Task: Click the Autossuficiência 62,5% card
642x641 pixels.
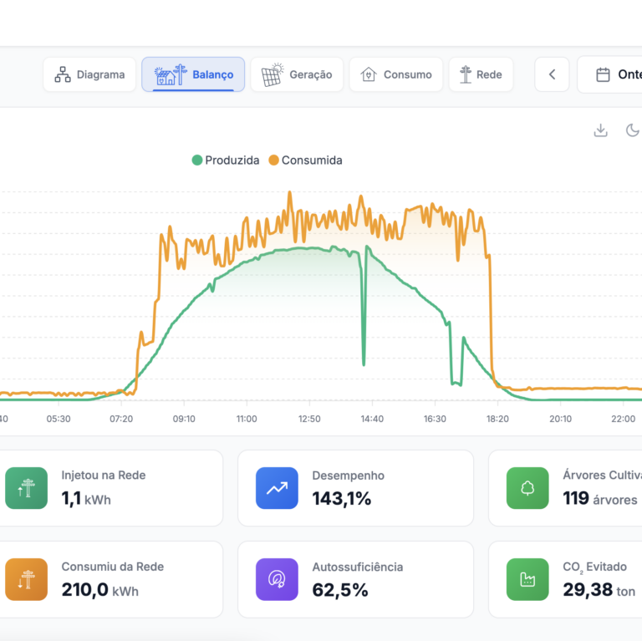Action: (x=355, y=579)
